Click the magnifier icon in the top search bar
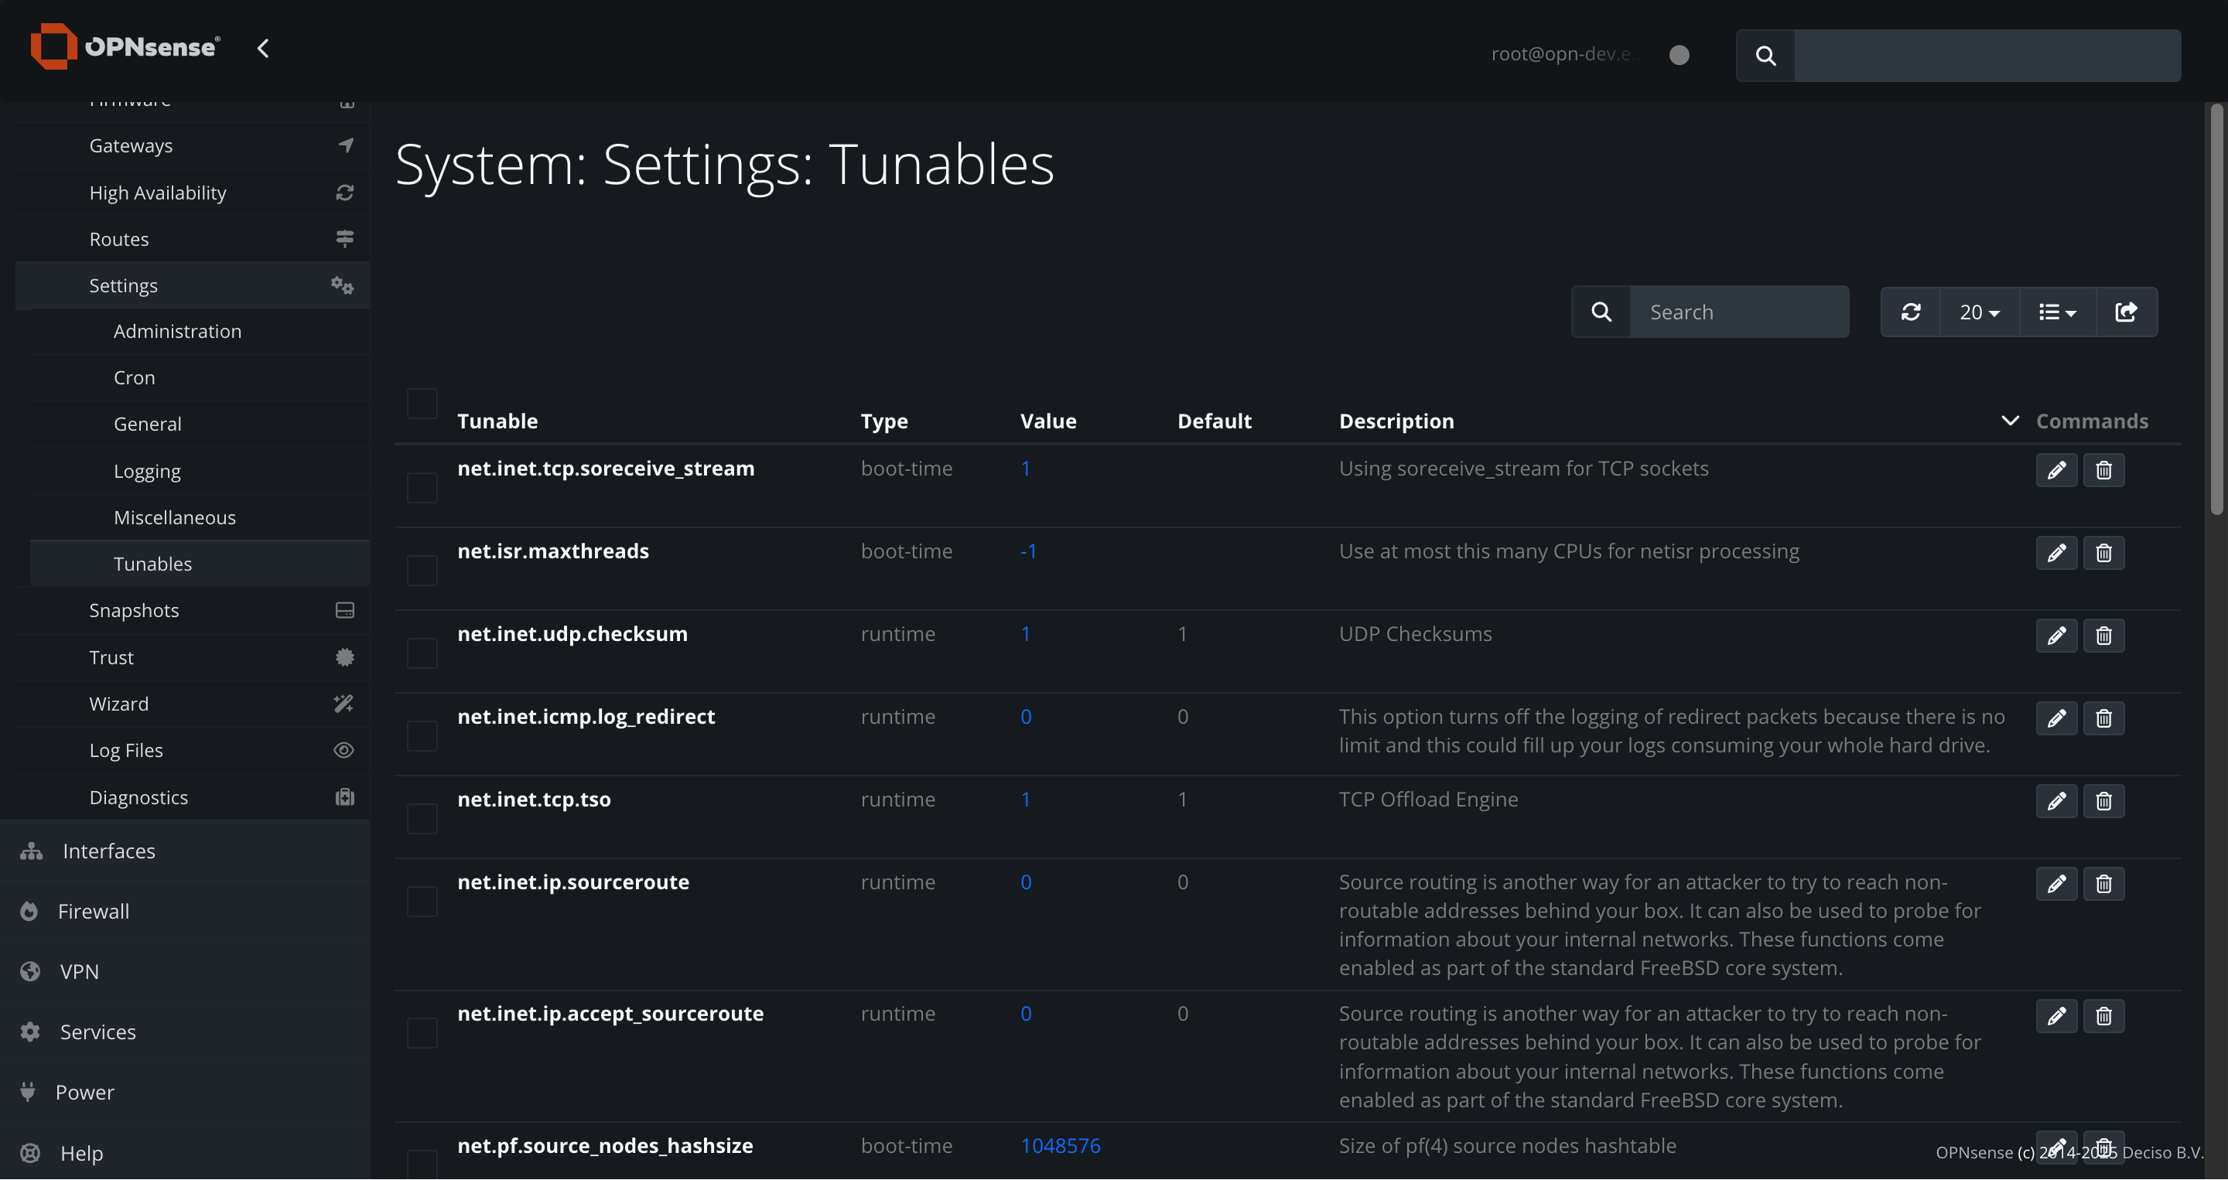 click(1765, 56)
